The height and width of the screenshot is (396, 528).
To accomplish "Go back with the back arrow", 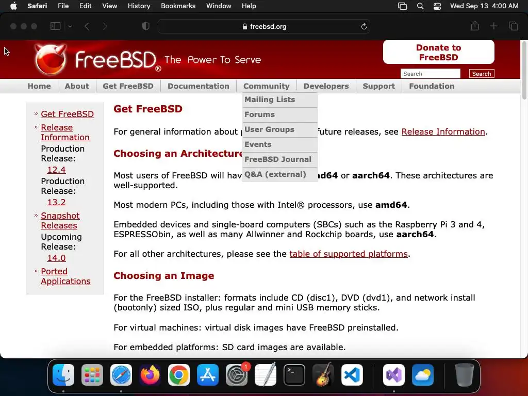I will (x=87, y=26).
